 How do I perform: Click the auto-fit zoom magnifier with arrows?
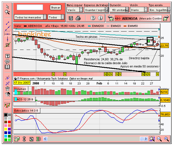click(x=152, y=139)
